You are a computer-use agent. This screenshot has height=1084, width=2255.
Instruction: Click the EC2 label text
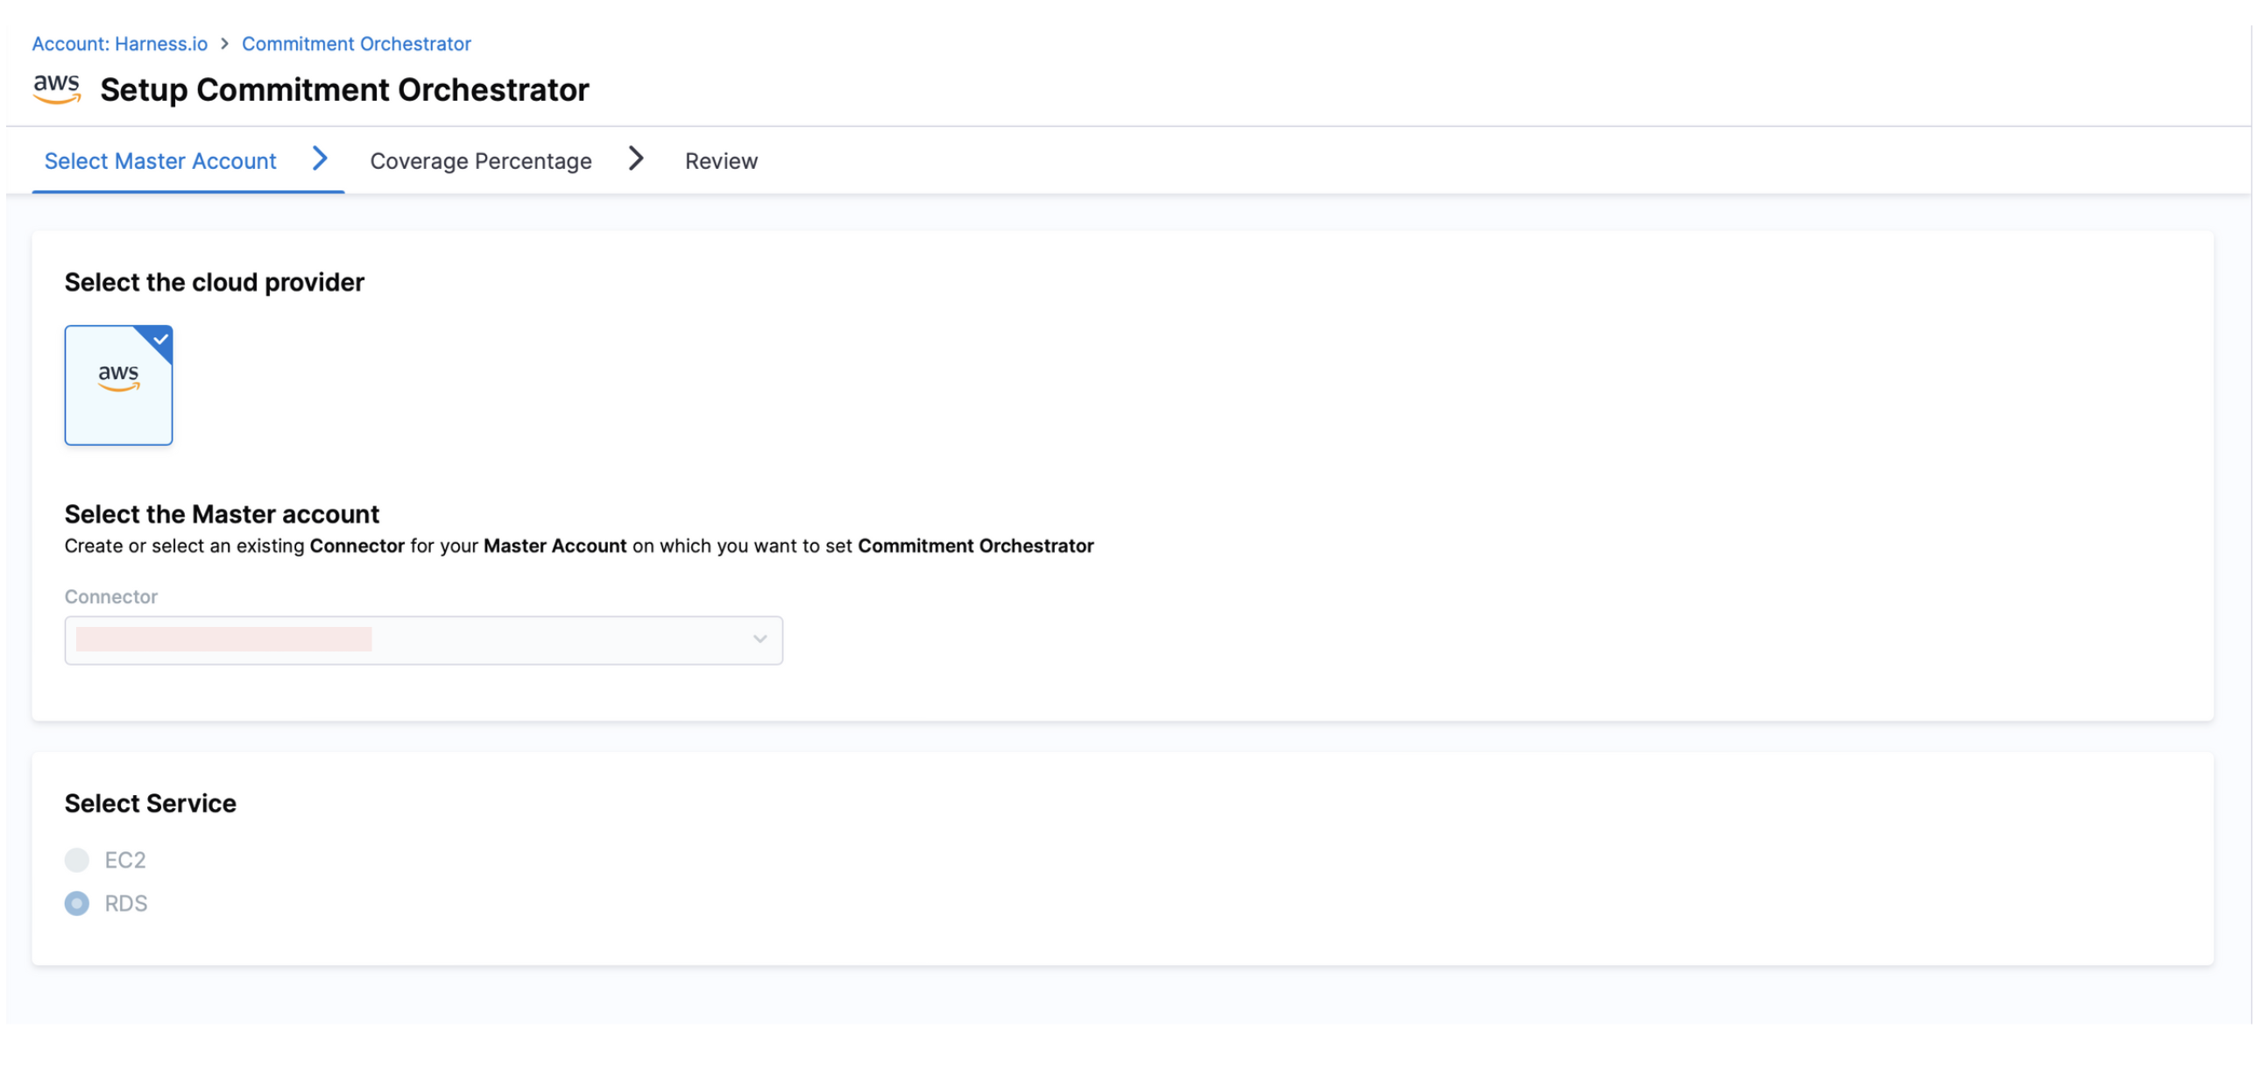click(125, 859)
